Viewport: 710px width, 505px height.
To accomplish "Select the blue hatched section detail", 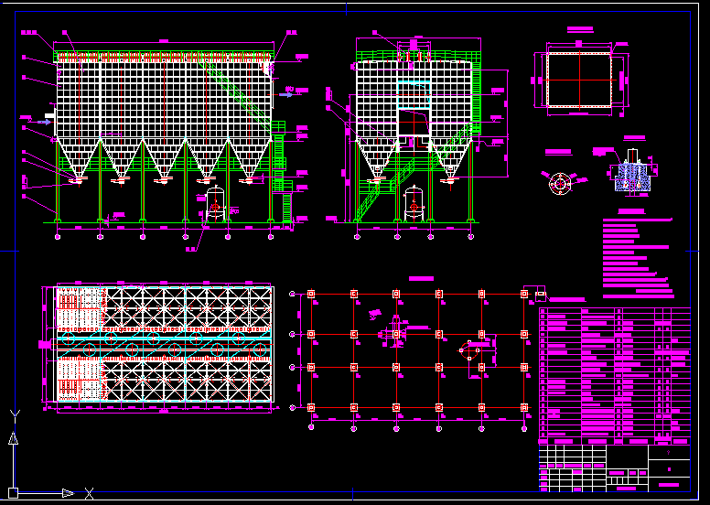I will point(629,174).
